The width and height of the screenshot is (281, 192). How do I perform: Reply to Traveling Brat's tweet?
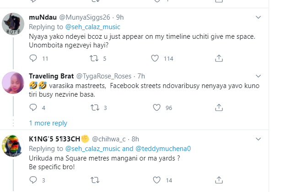coord(32,108)
